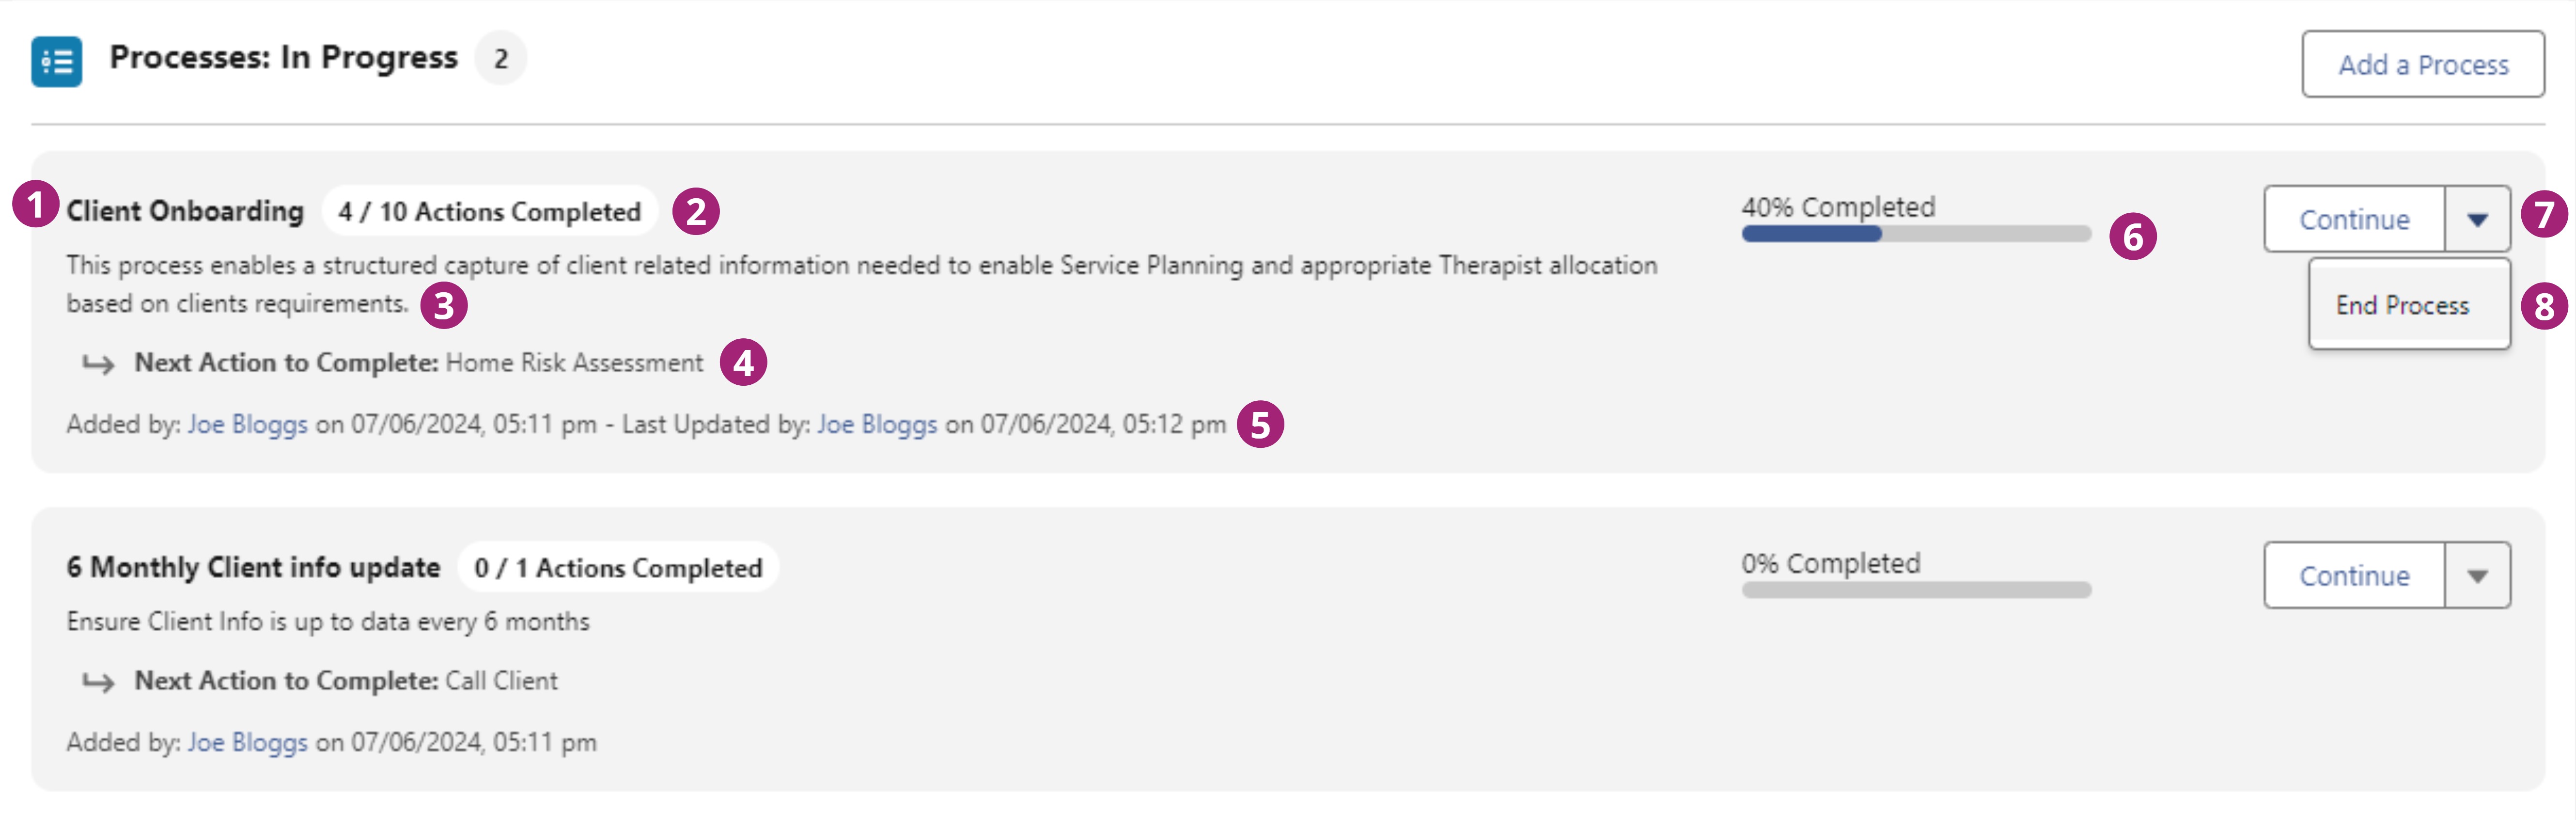Click the purple annotation marker number 8
Viewport: 2576px width, 820px height.
tap(2543, 306)
